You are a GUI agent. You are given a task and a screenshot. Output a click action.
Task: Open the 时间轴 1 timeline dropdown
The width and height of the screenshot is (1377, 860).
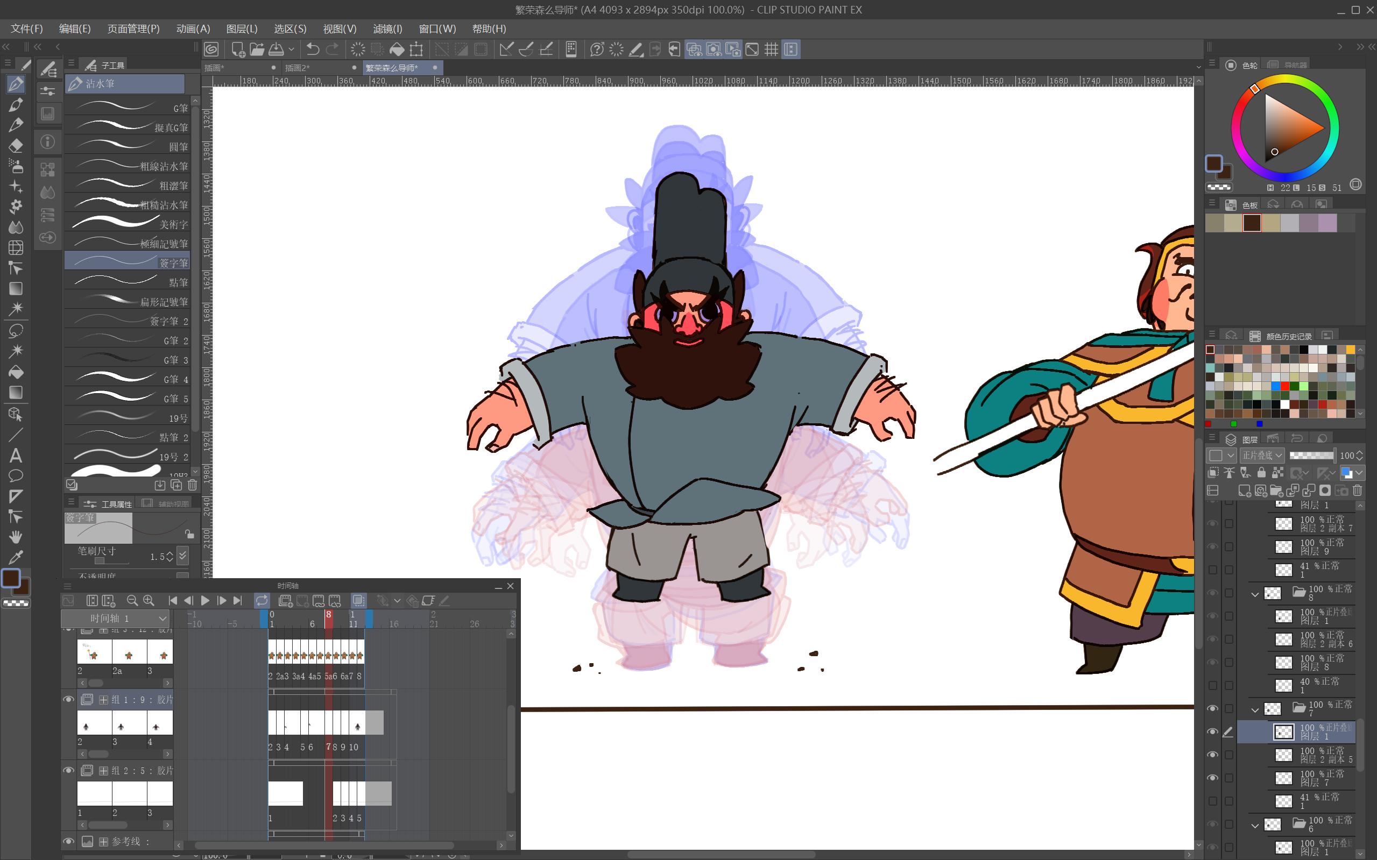[116, 619]
